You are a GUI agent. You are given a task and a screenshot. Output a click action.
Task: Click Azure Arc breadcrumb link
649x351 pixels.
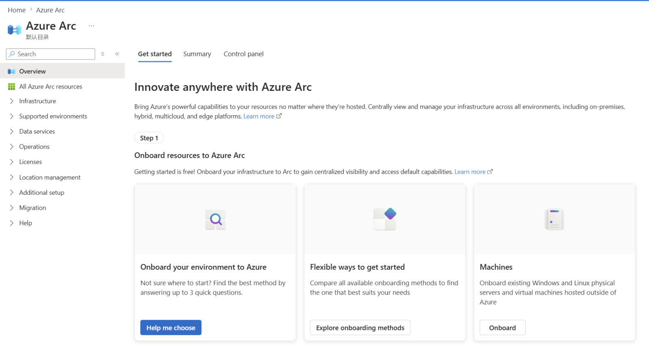point(50,10)
